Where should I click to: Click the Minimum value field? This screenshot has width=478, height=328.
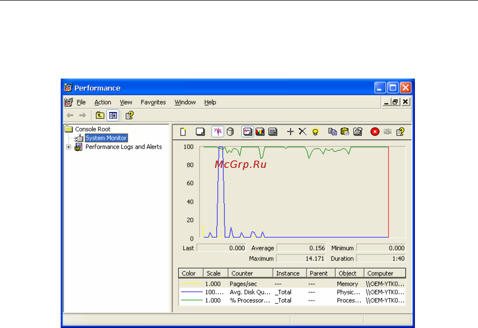tap(381, 248)
